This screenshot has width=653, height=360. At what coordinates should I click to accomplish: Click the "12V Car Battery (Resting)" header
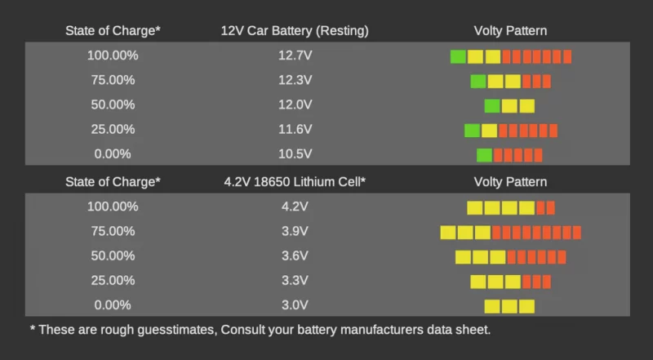click(295, 31)
